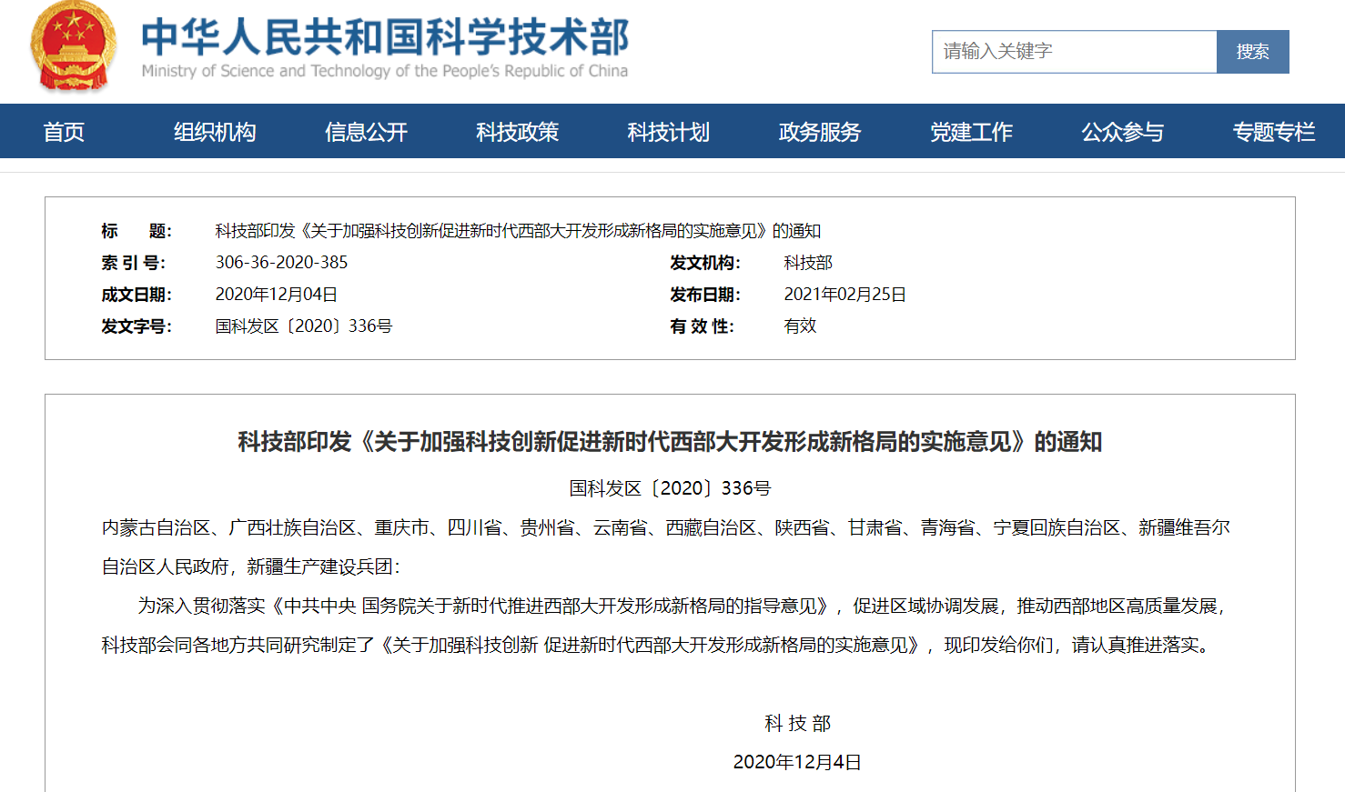Click the 发文字号 field label
This screenshot has height=792, width=1345.
point(137,326)
